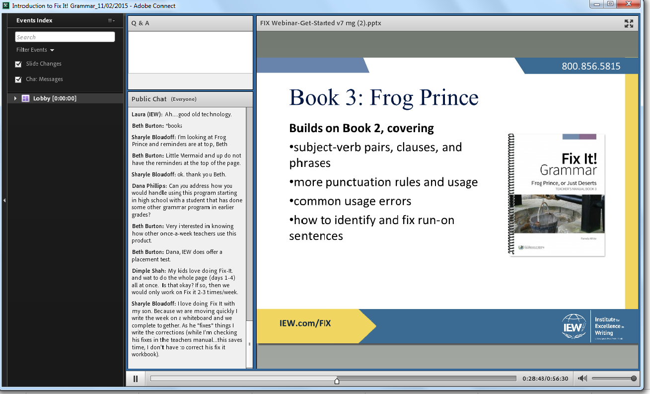Collapse the left panel with the arrow
The width and height of the screenshot is (650, 394).
[x=4, y=200]
